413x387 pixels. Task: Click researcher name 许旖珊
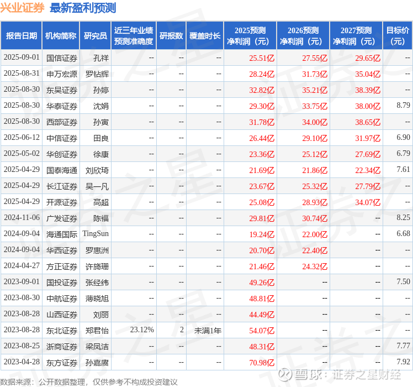coord(97,266)
